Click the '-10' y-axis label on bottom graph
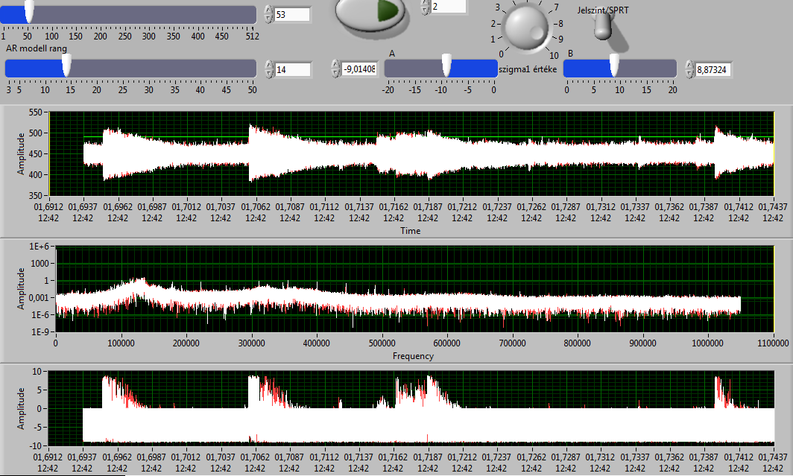The image size is (793, 476). (x=37, y=445)
